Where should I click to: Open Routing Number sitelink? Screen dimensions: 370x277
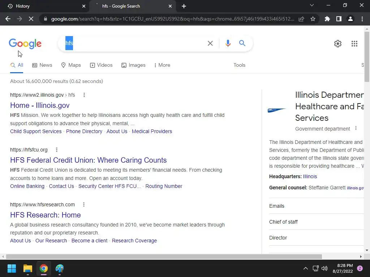164,186
